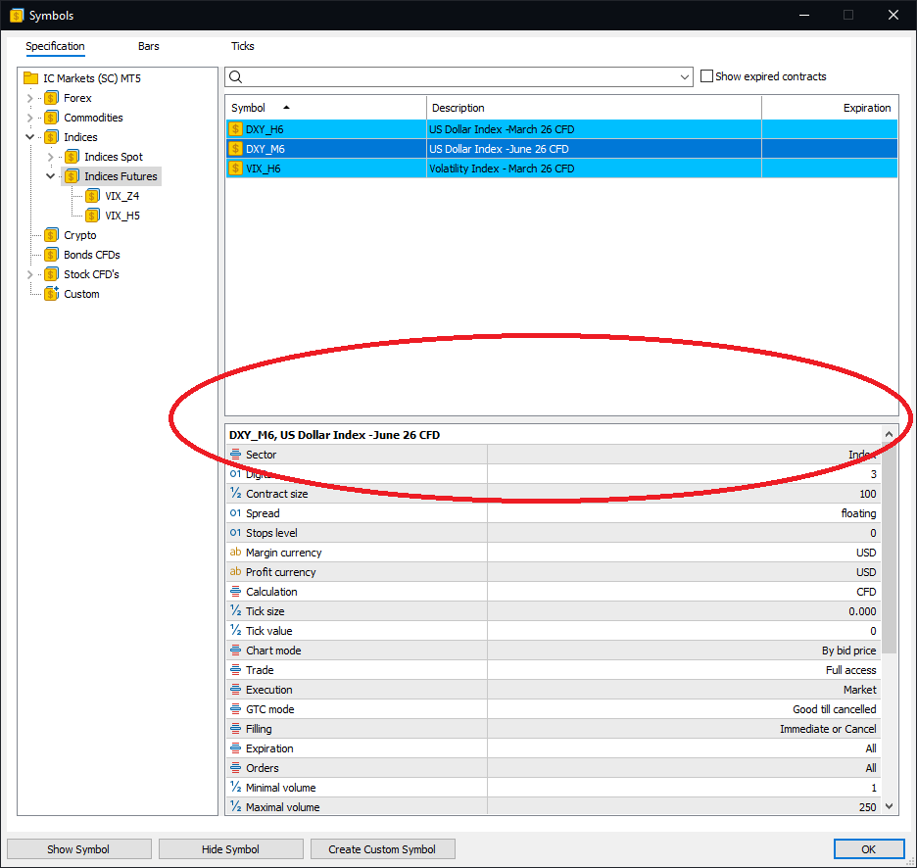The width and height of the screenshot is (917, 868).
Task: Select the 'US Dollar Index -March 26 CFD' row
Action: 561,129
